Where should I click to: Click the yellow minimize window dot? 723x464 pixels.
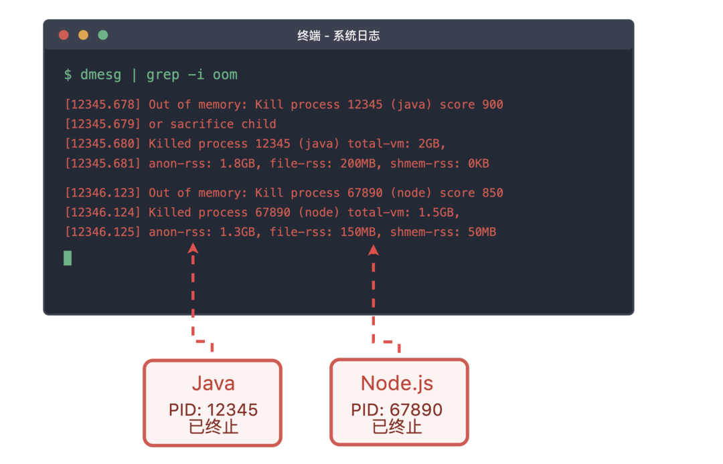pos(83,35)
